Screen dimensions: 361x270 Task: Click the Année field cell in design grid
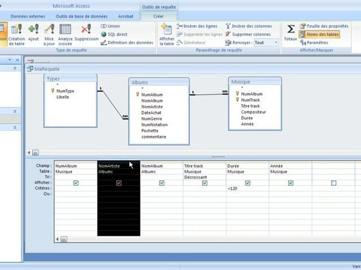[290, 166]
